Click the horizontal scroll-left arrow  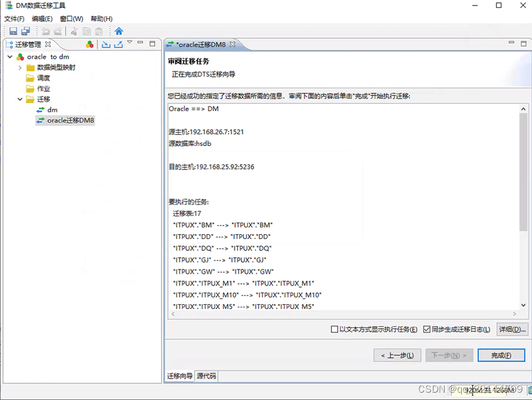[173, 314]
